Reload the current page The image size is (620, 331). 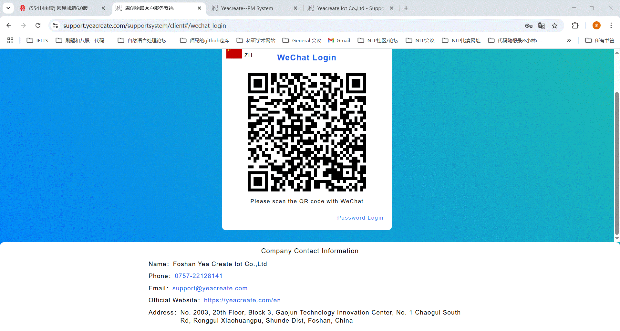[38, 26]
